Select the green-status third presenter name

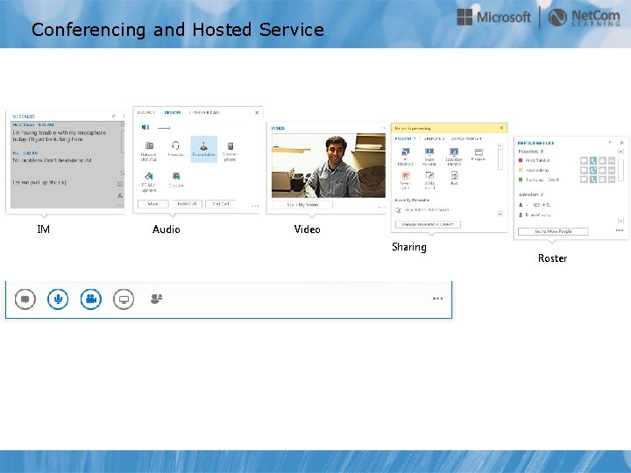point(542,180)
